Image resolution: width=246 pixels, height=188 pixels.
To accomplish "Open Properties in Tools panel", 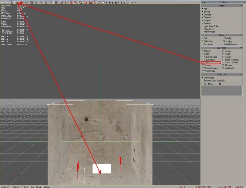I will point(208,44).
